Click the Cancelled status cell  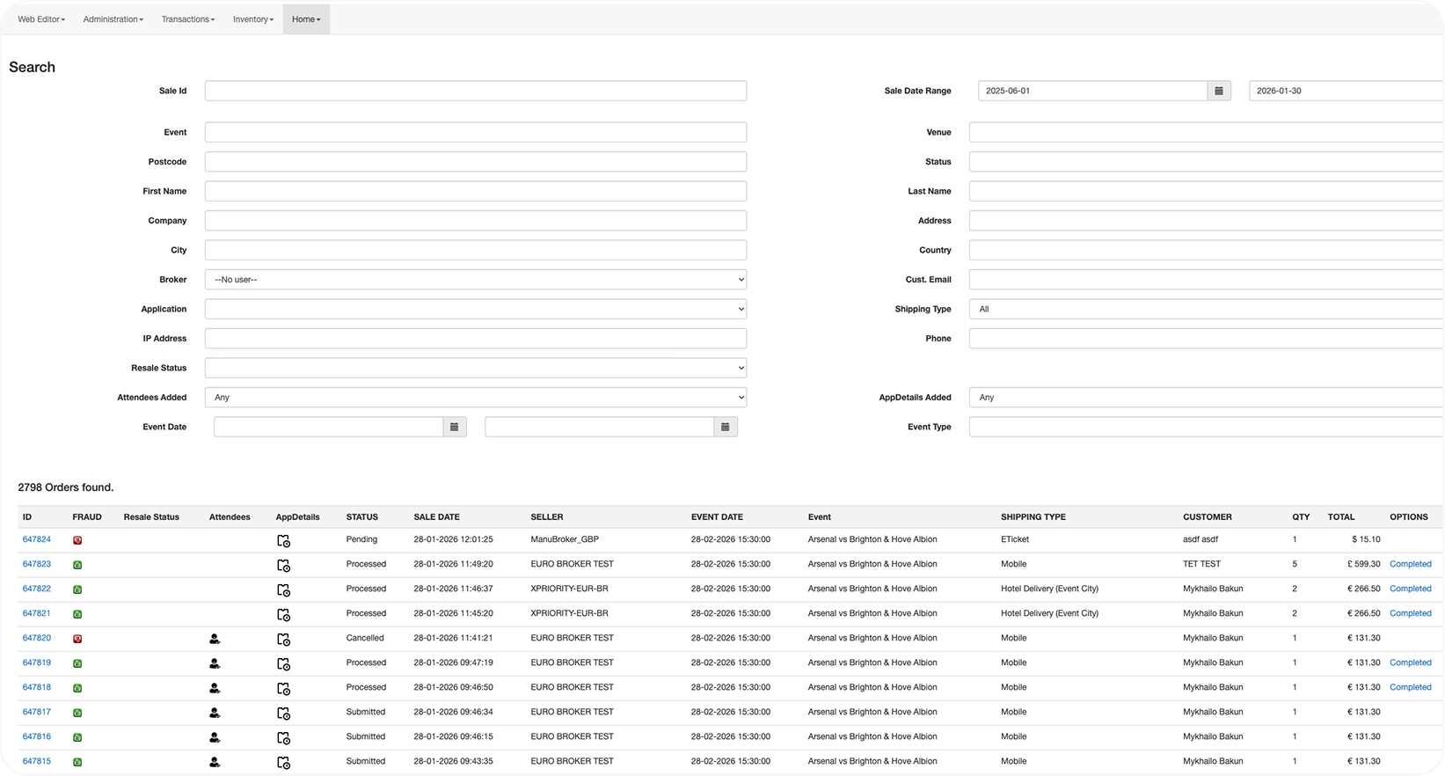(365, 638)
